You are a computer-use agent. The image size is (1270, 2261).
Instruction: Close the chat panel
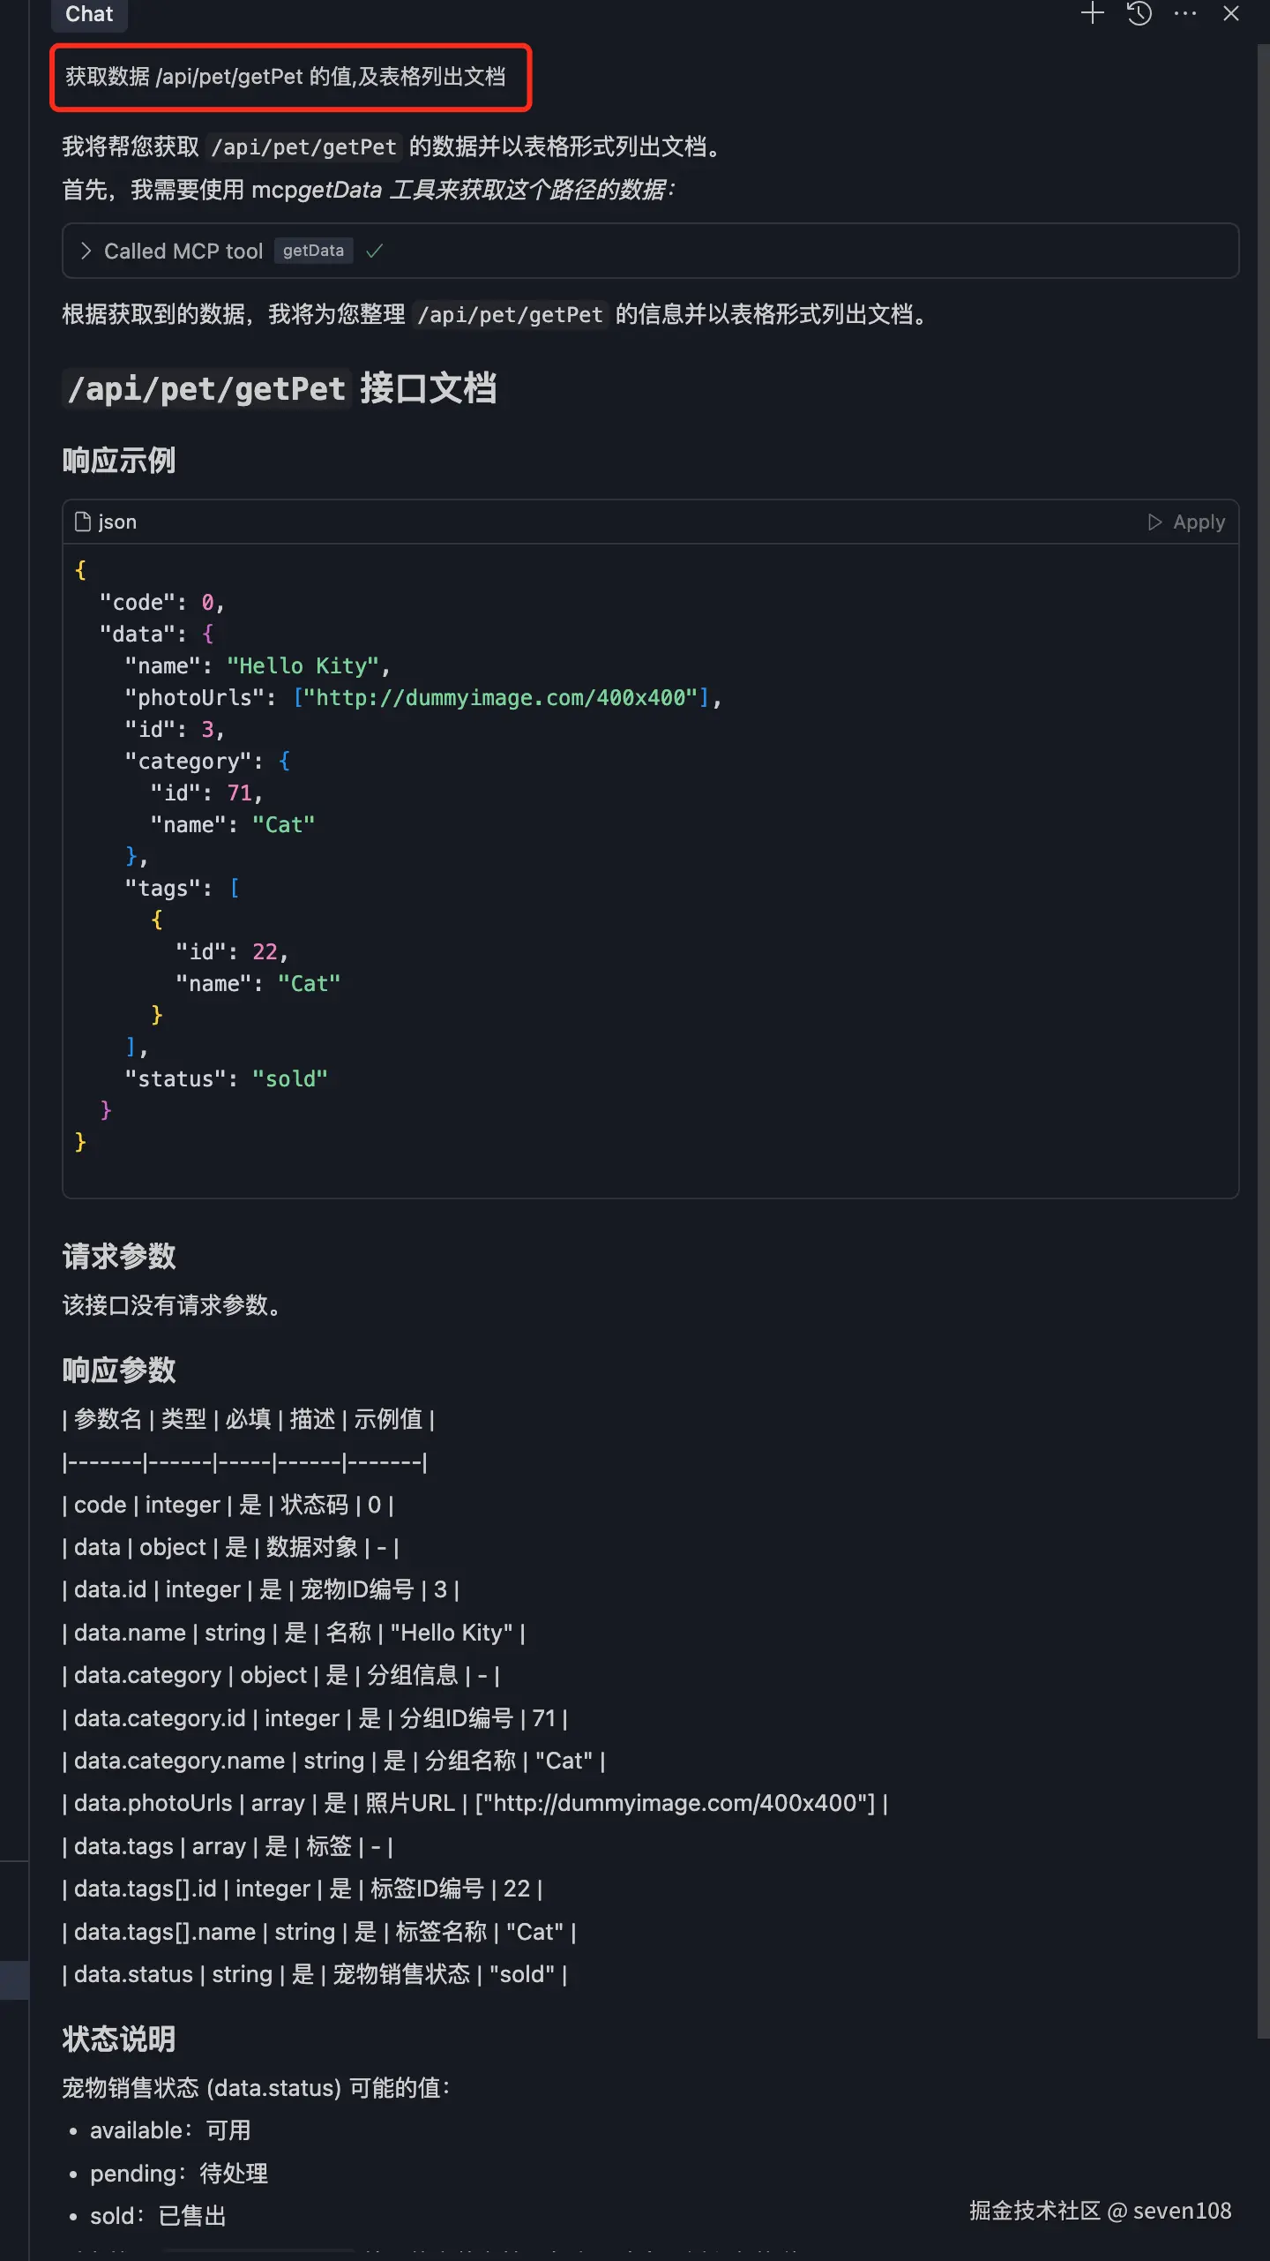(1231, 13)
